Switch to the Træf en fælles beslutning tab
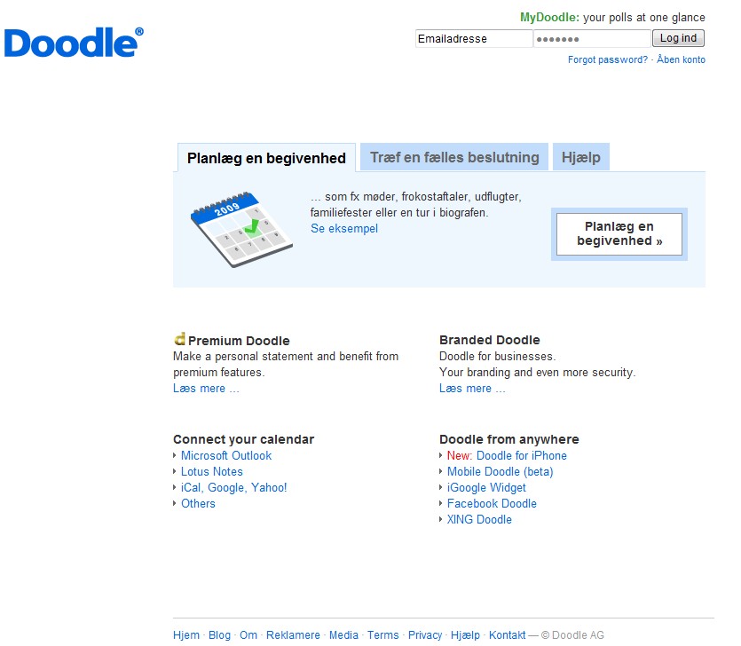Screen dimensions: 741x646 (454, 158)
